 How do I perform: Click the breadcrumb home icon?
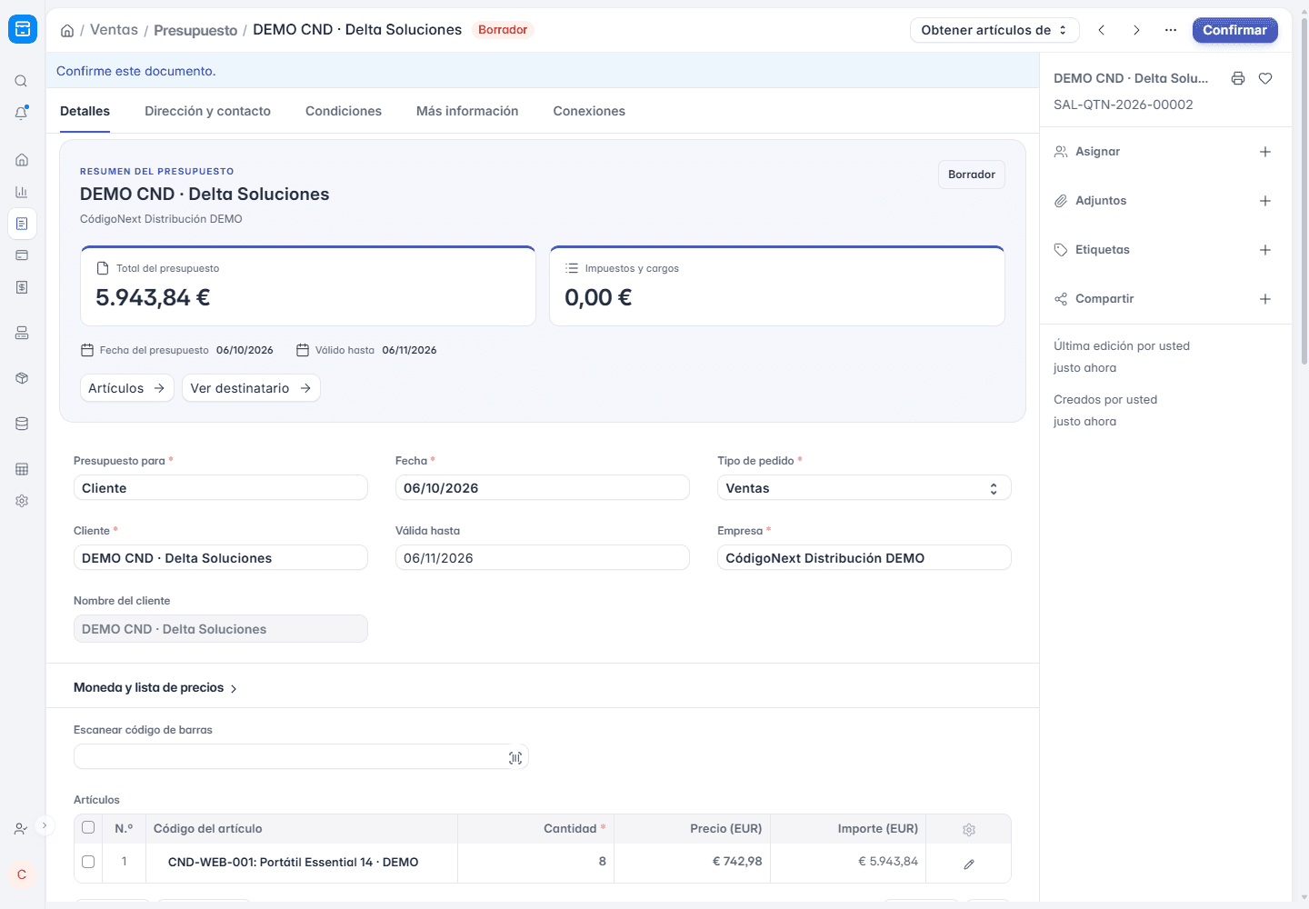point(67,31)
